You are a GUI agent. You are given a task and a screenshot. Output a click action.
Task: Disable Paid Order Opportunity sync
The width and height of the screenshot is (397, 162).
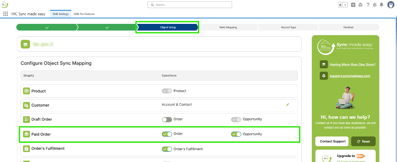[x=236, y=134]
